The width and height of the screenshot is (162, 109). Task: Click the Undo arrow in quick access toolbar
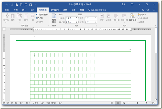[7, 5]
